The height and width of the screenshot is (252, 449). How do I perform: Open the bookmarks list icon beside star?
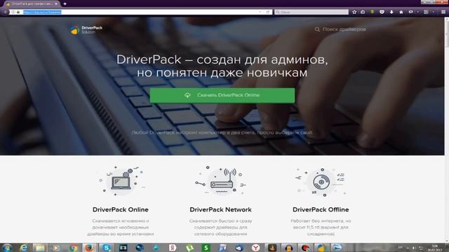(x=363, y=12)
